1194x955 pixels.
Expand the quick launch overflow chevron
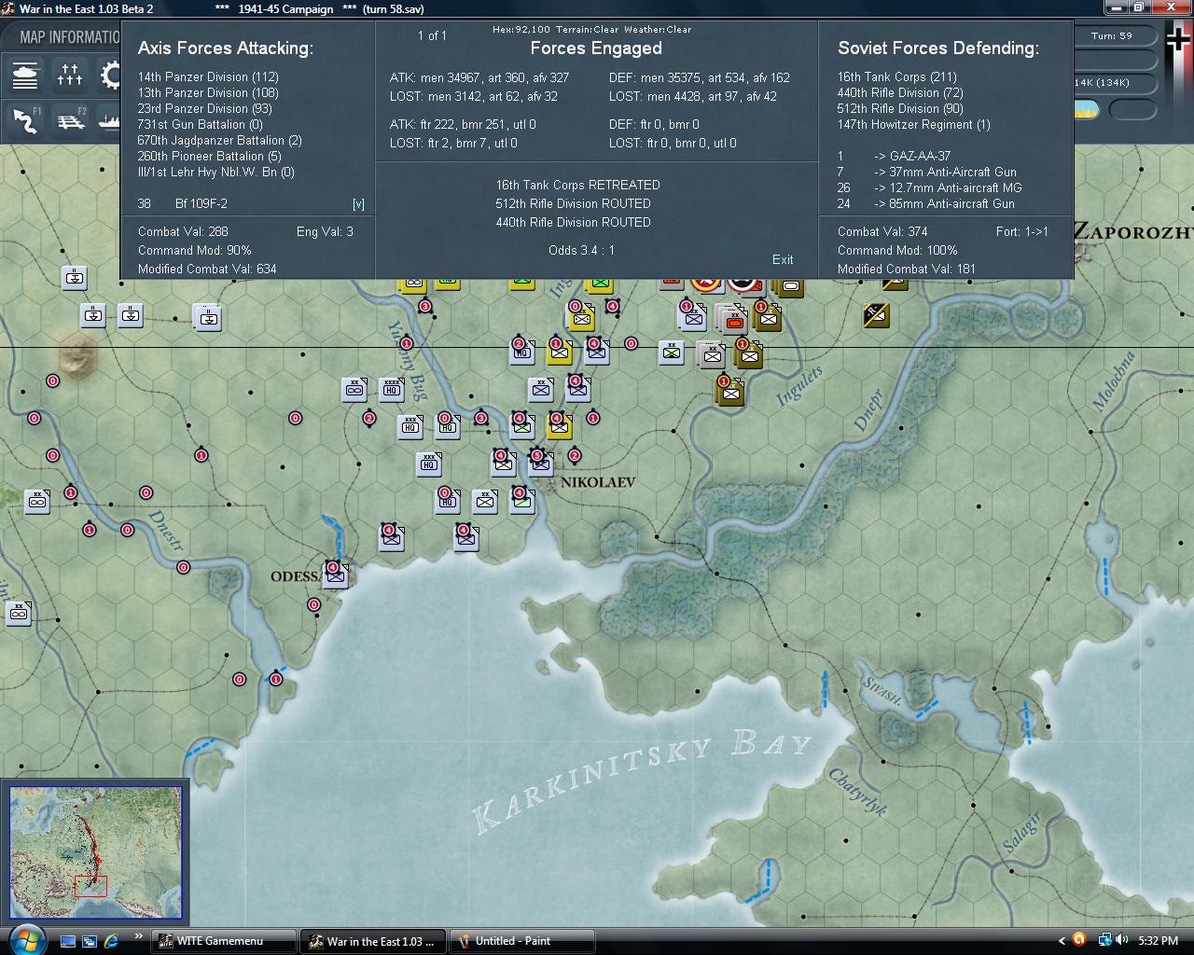(x=138, y=936)
